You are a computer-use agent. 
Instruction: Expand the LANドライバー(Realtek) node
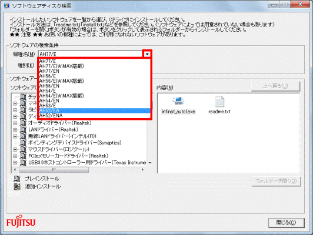pyautogui.click(x=15, y=130)
